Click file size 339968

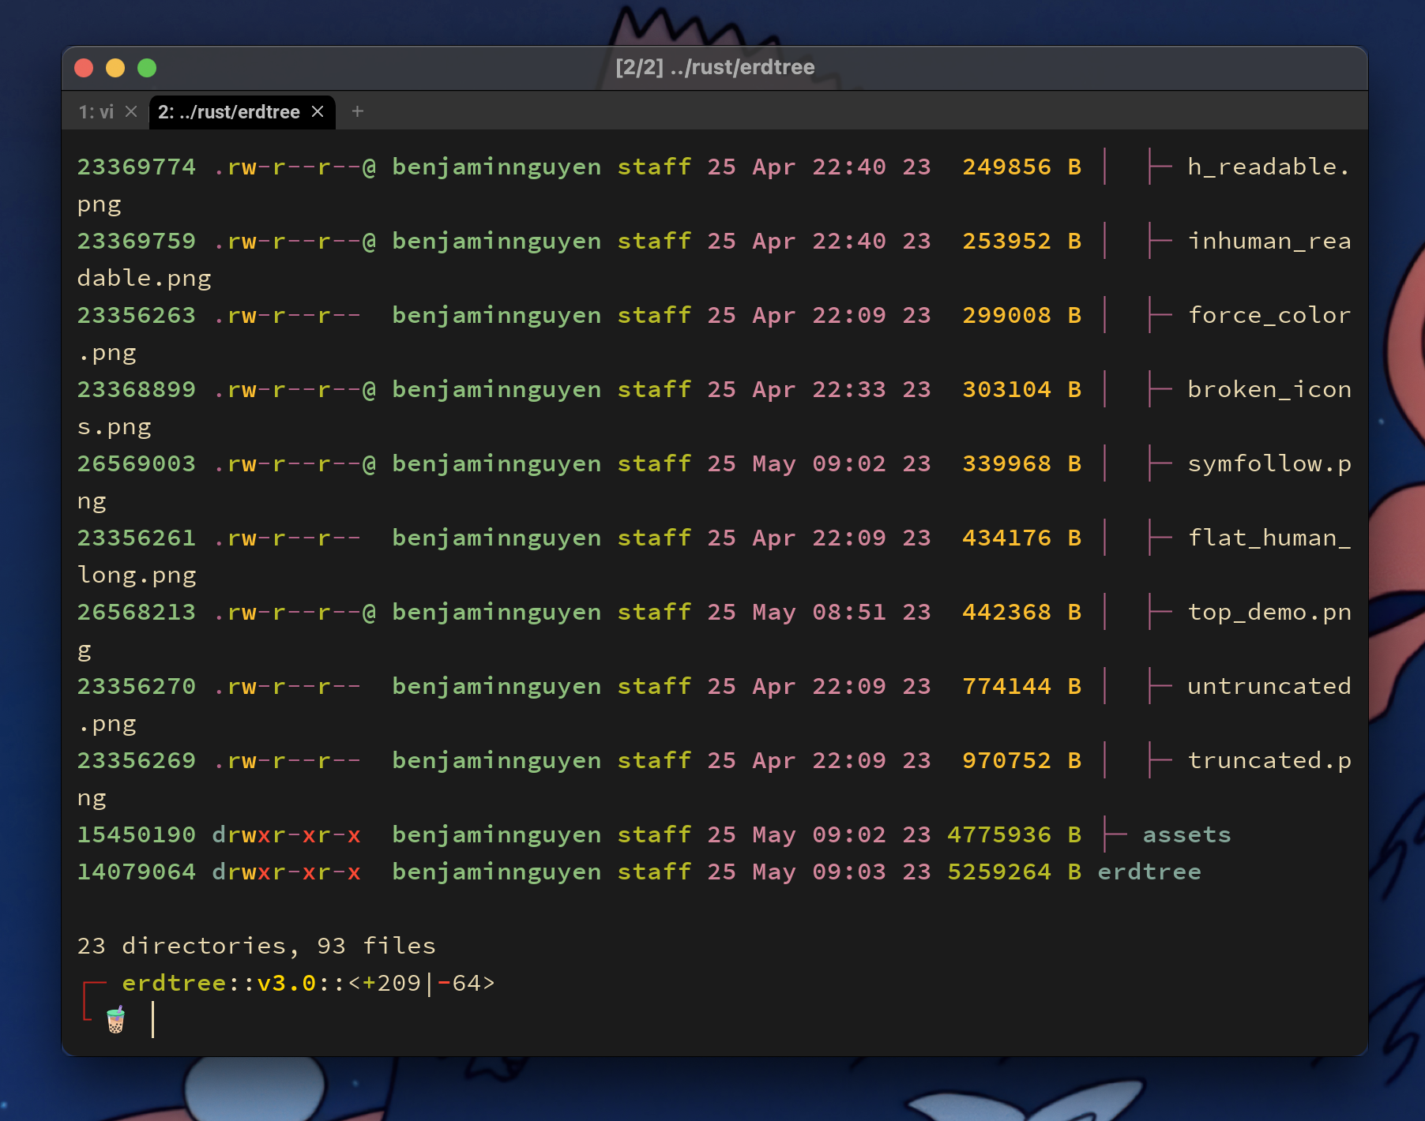(1006, 463)
